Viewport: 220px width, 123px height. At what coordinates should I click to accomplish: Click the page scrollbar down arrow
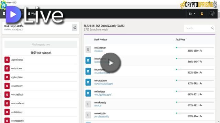coord(219,122)
